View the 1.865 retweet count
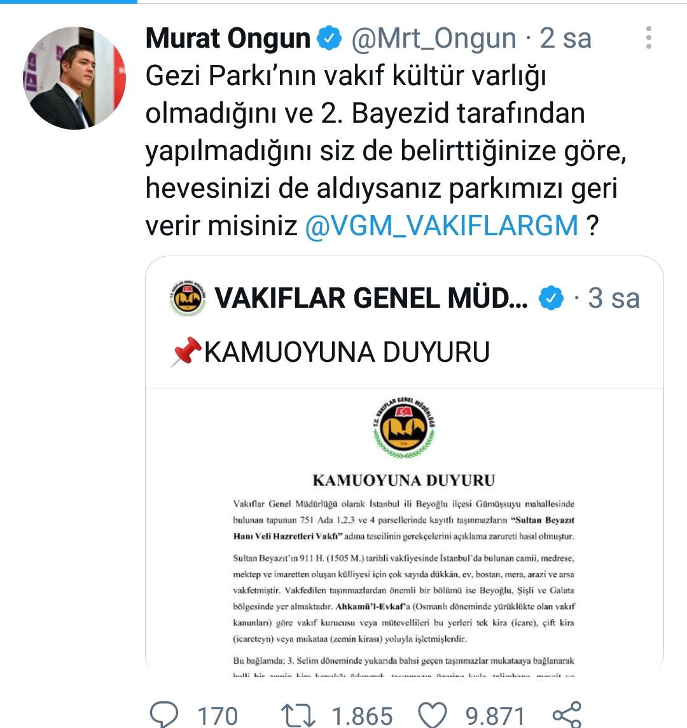The width and height of the screenshot is (687, 728). [x=362, y=715]
